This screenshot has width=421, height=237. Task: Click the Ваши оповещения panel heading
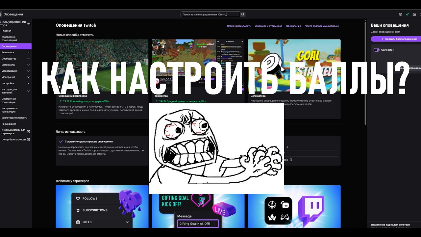tap(390, 25)
